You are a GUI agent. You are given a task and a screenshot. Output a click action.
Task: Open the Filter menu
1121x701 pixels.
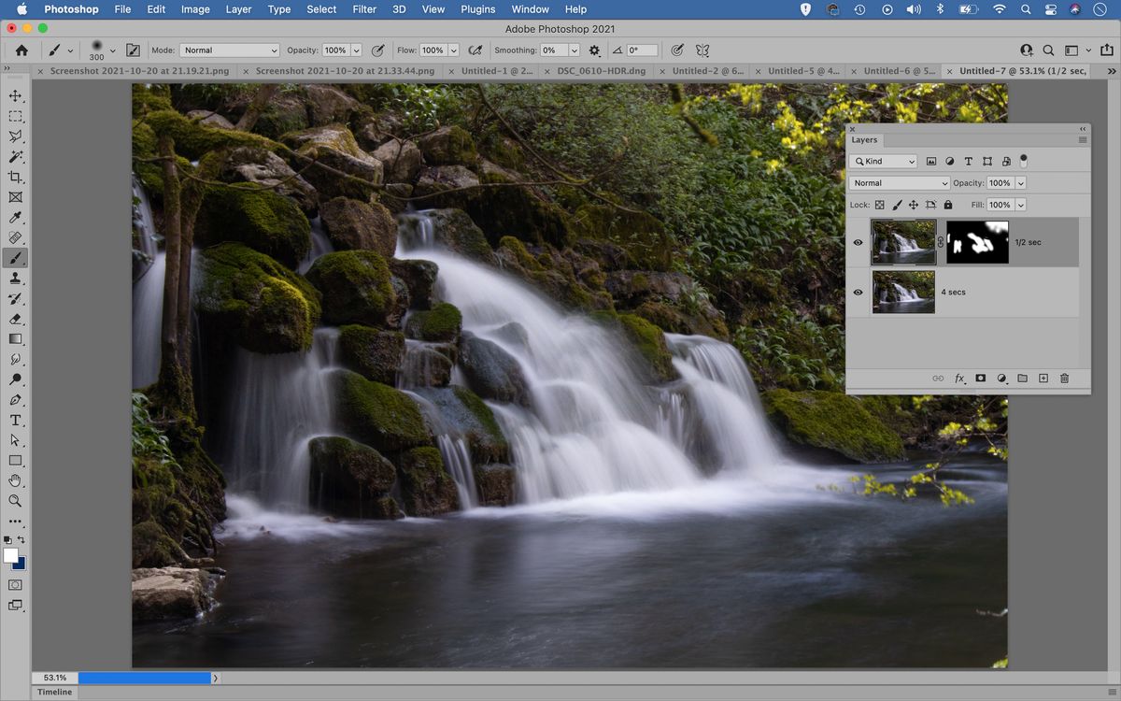364,9
